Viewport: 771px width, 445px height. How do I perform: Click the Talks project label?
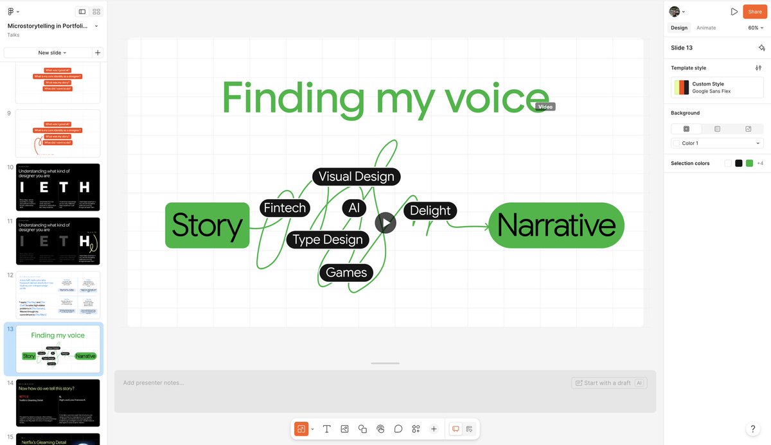coord(13,35)
